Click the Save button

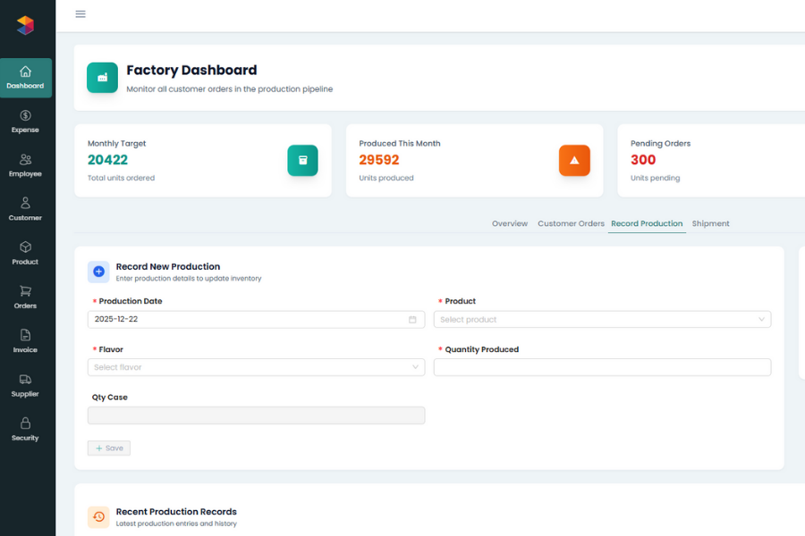(x=109, y=448)
